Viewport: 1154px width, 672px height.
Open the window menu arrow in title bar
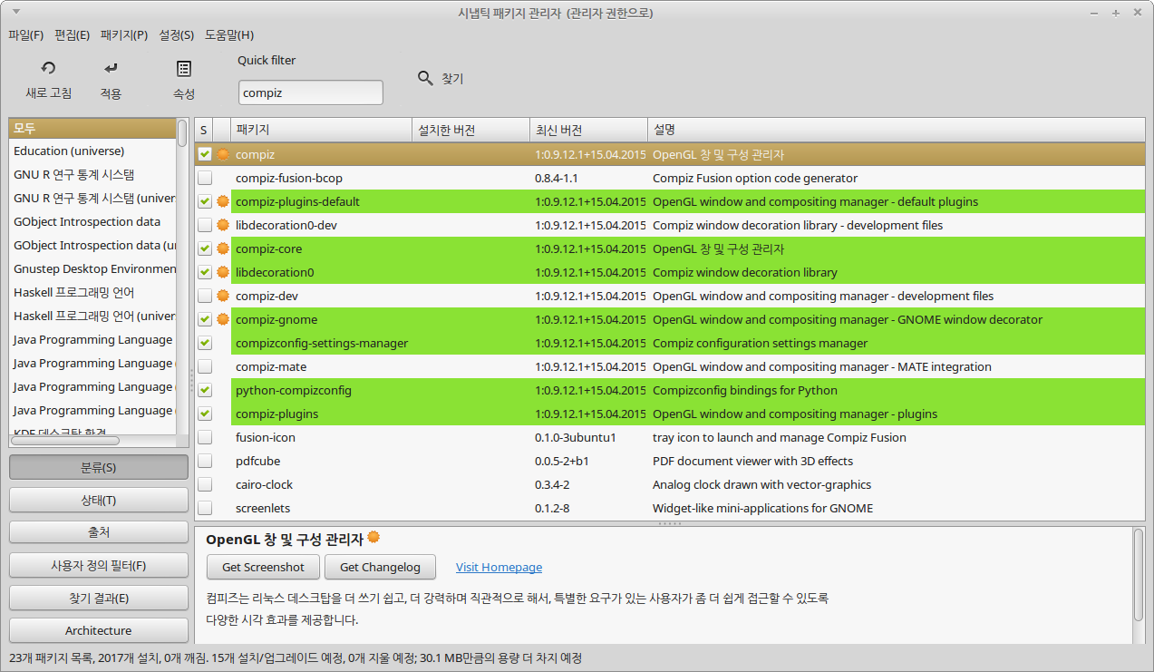pyautogui.click(x=16, y=13)
